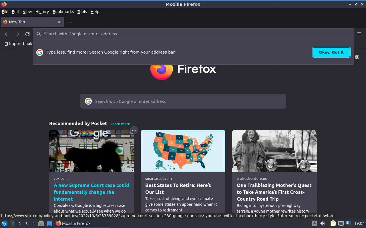Expand the system tray arrow icon
This screenshot has height=228, width=366.
[x=314, y=223]
